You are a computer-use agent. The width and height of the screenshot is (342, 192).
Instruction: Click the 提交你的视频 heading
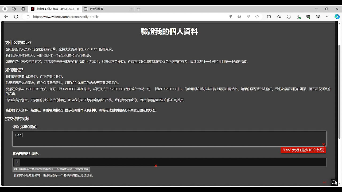pyautogui.click(x=17, y=119)
